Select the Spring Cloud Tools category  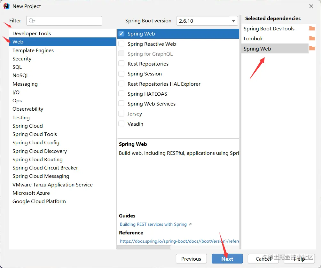[x=62, y=134]
